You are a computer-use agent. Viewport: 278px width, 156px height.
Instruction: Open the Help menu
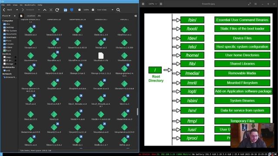pyautogui.click(x=40, y=5)
